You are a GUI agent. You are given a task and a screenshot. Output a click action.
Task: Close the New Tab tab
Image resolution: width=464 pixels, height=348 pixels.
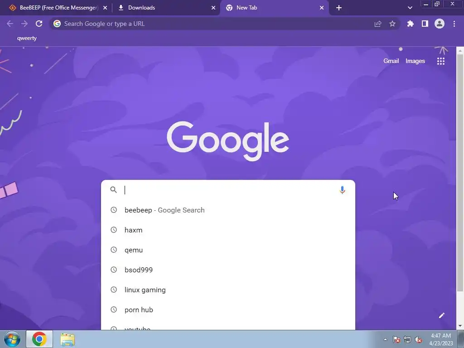[322, 8]
